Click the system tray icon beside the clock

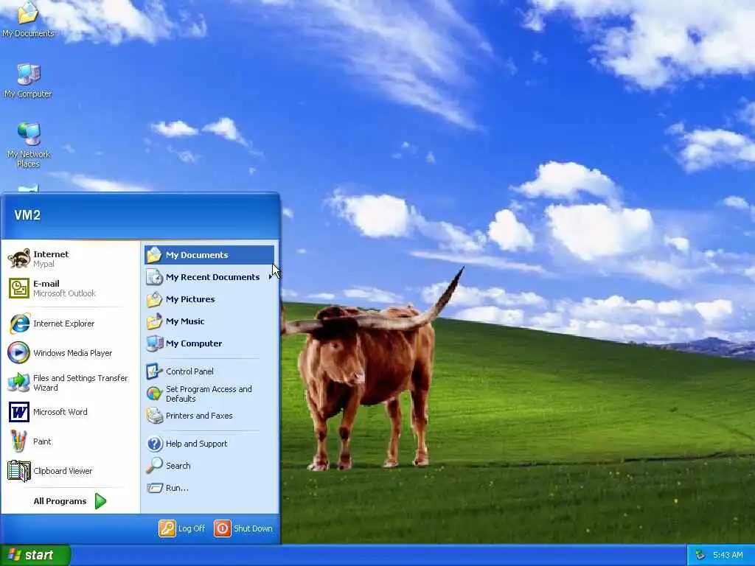pyautogui.click(x=700, y=556)
